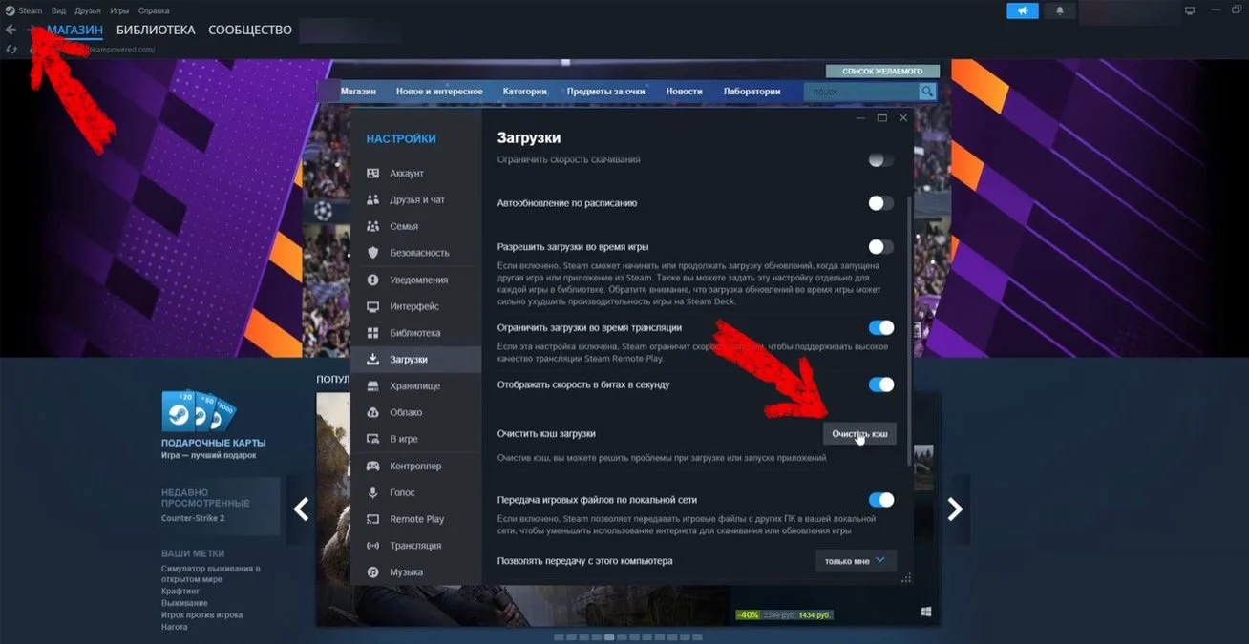Disable Ограничить загрузки во время трансляции
The width and height of the screenshot is (1249, 644).
click(x=881, y=327)
